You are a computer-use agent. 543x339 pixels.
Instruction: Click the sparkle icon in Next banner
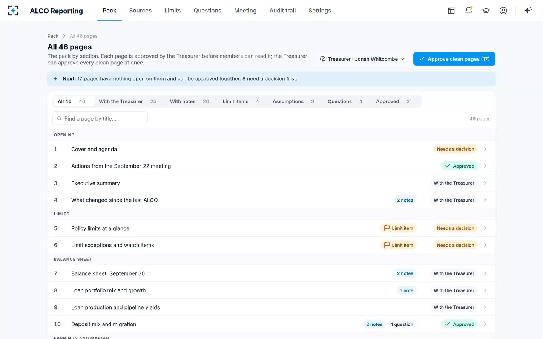pos(55,79)
